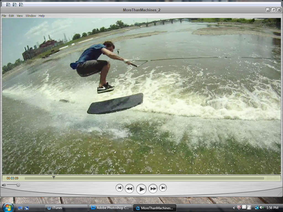Screen dimensions: 283x212
Task: Mute audio using the speaker icon
Action: [4, 185]
